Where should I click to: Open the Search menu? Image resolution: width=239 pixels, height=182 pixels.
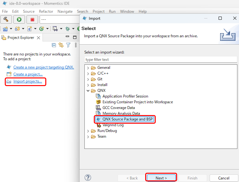[82, 11]
